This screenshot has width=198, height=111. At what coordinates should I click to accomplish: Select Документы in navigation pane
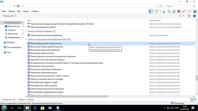point(13,34)
